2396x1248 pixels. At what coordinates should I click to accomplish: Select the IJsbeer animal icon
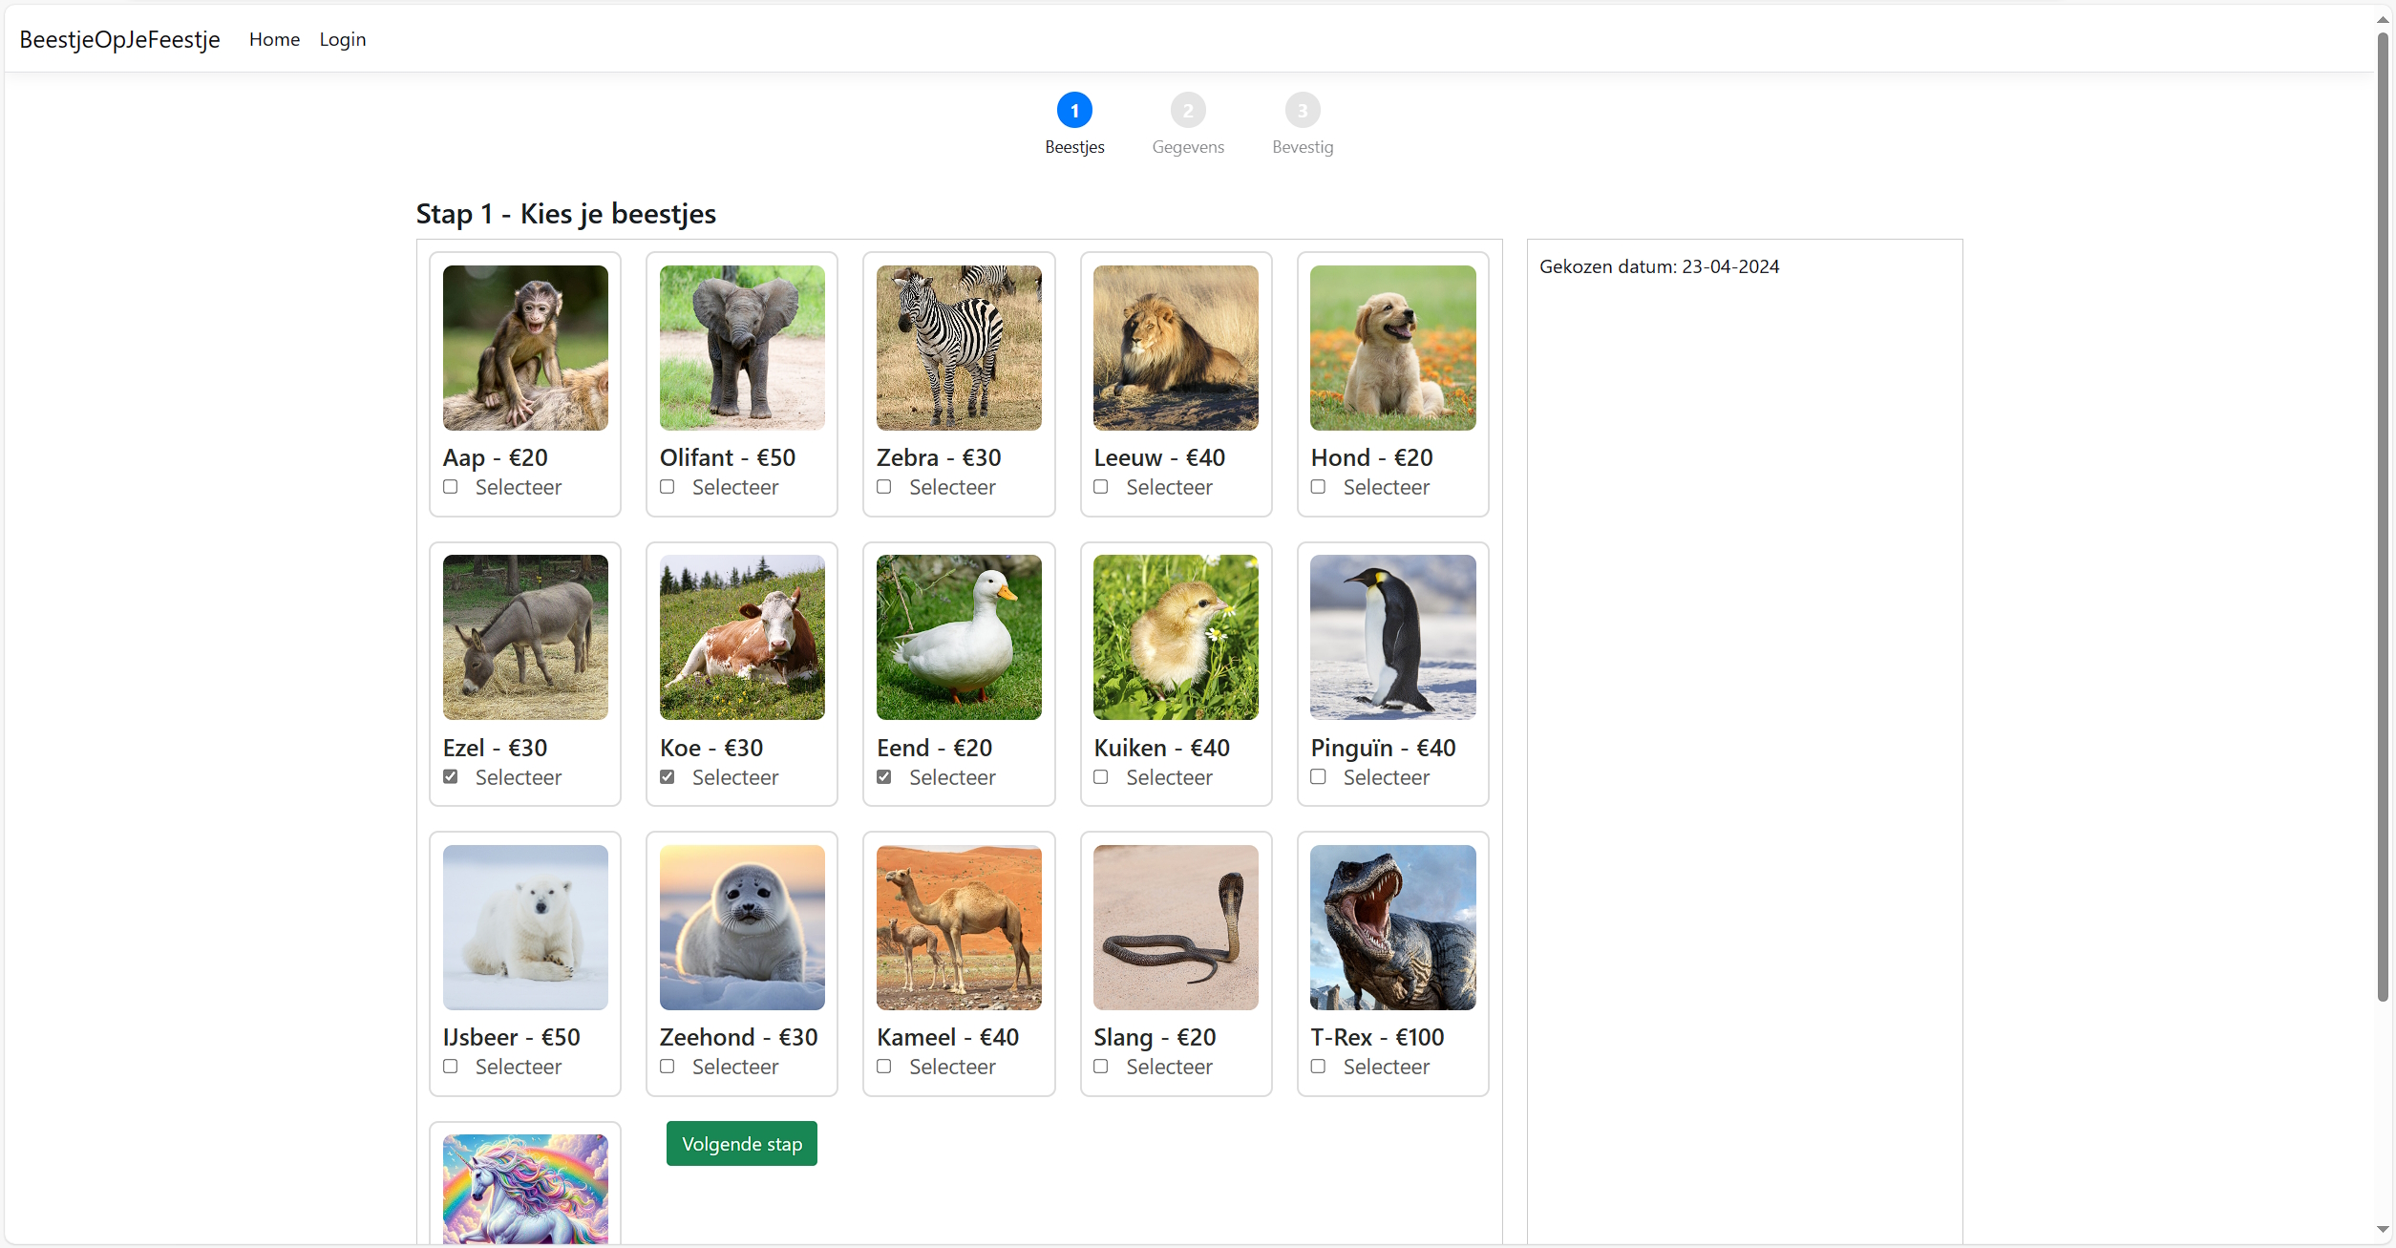pyautogui.click(x=523, y=925)
